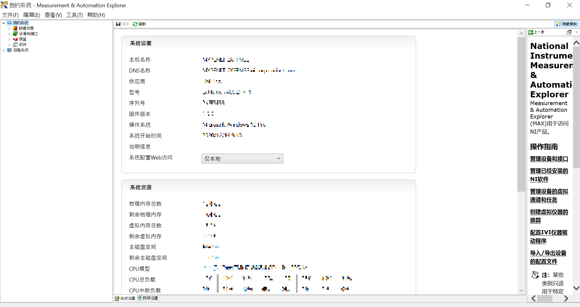The width and height of the screenshot is (580, 307).
Task: Click the DNS名称 label
Action: (x=140, y=71)
